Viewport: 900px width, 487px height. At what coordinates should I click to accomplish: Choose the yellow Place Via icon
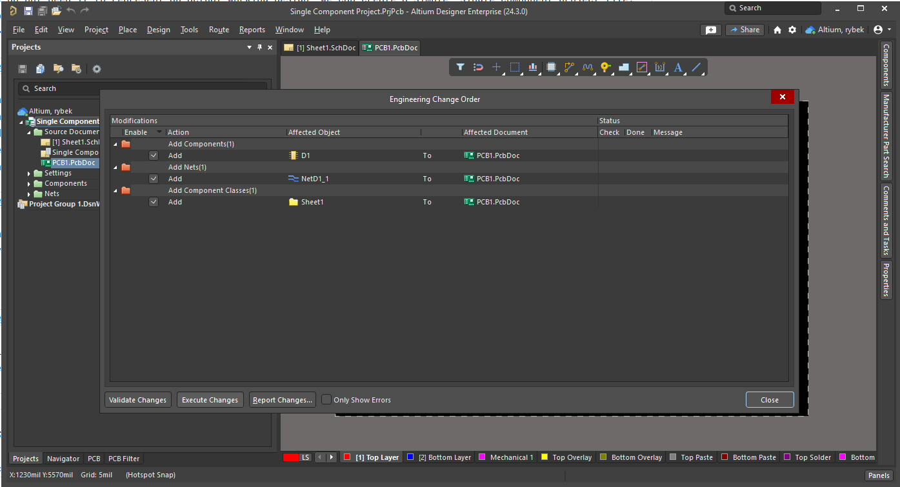pyautogui.click(x=605, y=67)
